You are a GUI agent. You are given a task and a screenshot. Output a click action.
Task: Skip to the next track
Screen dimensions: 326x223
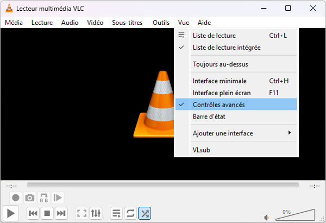pos(61,213)
